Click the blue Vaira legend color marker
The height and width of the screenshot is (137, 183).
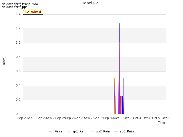coord(51,132)
